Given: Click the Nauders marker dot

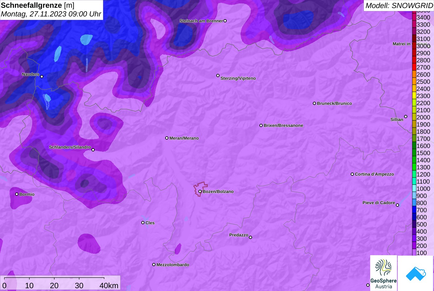Looking at the screenshot, I should click(x=42, y=76).
